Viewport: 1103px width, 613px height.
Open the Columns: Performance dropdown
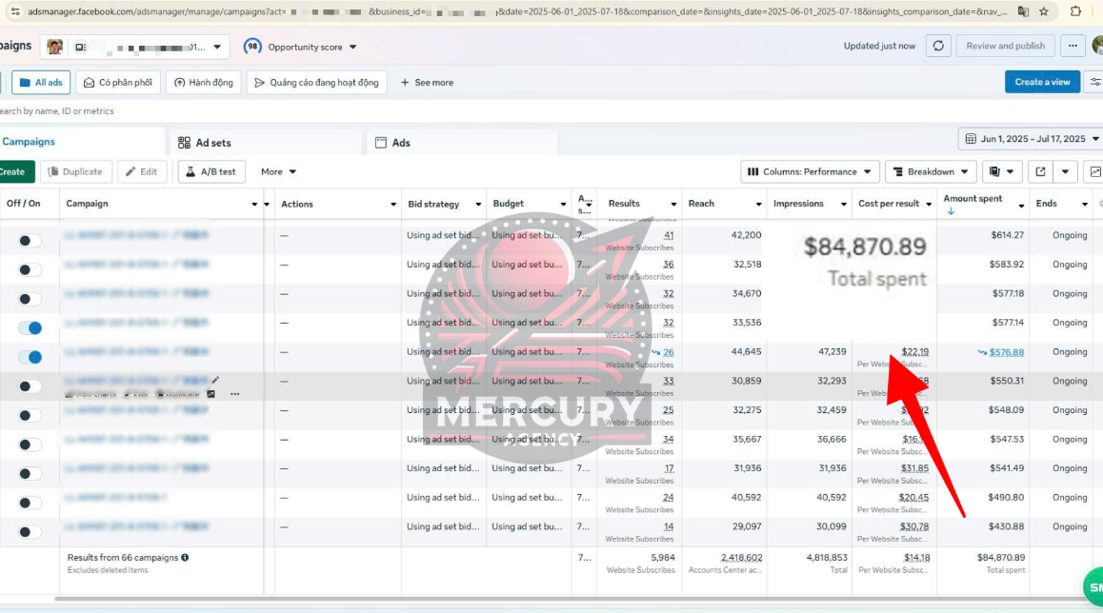pos(809,171)
